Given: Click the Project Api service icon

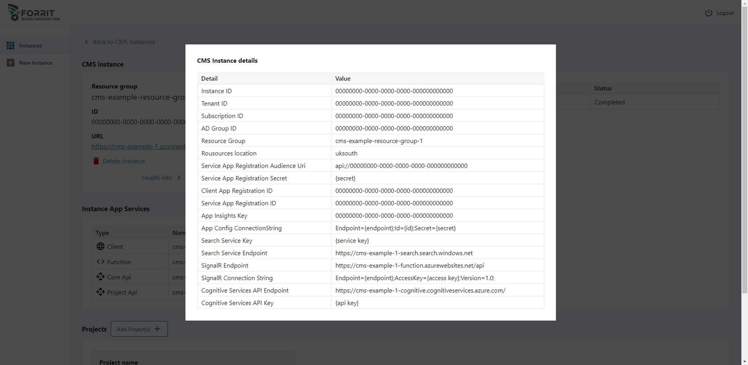Looking at the screenshot, I should pos(100,292).
